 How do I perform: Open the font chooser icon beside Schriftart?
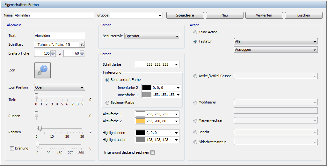82,44
